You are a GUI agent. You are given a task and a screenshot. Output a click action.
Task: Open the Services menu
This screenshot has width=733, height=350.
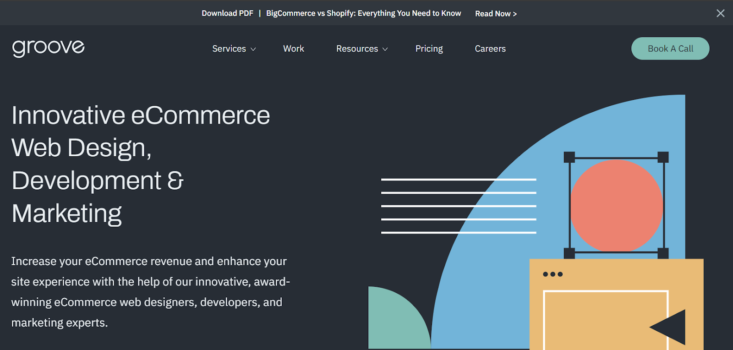[x=229, y=49]
